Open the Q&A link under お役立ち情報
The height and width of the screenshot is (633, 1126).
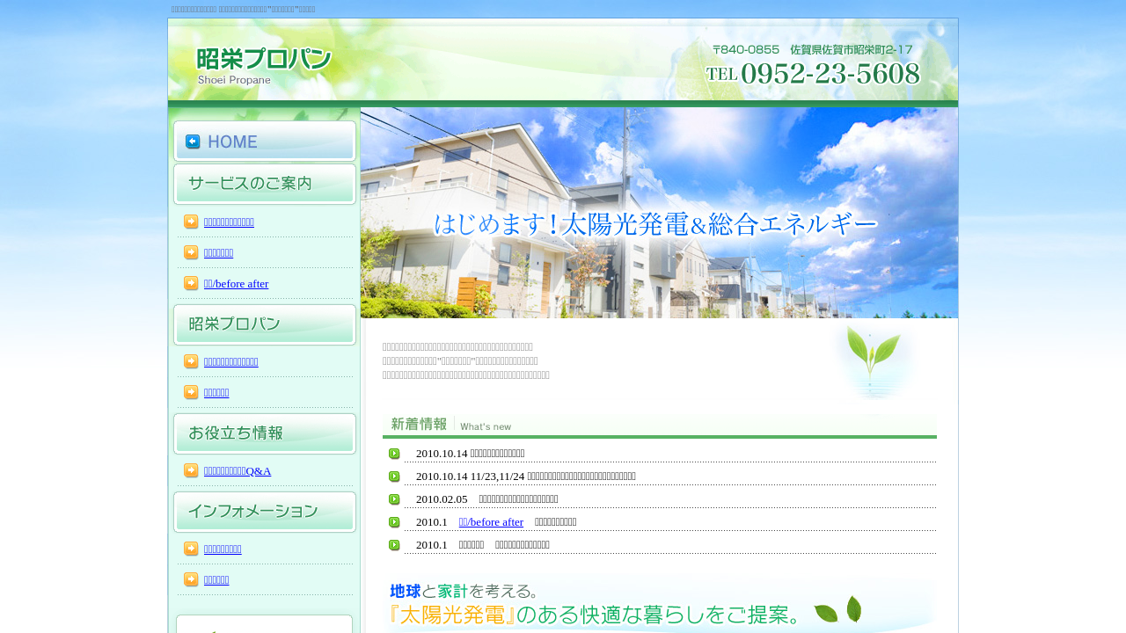click(237, 471)
